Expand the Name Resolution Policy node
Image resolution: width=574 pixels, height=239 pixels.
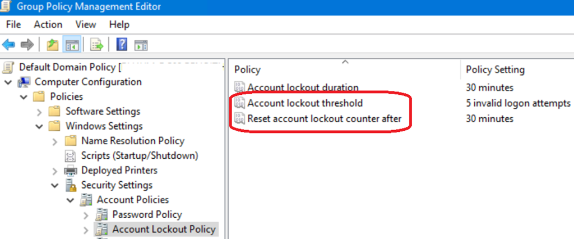click(55, 141)
